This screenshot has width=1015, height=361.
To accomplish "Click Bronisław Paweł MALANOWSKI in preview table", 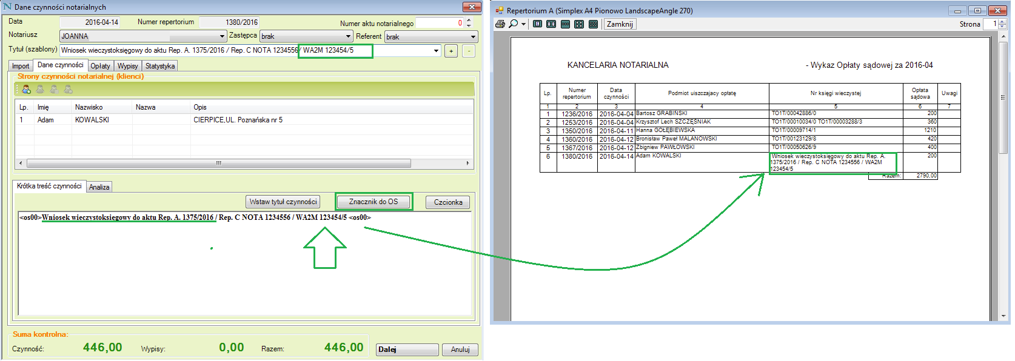I will click(x=677, y=139).
